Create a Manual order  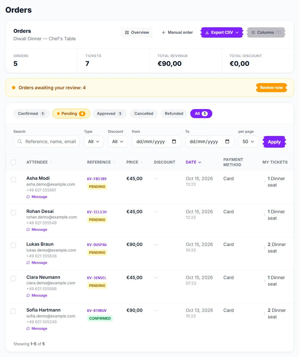[177, 32]
